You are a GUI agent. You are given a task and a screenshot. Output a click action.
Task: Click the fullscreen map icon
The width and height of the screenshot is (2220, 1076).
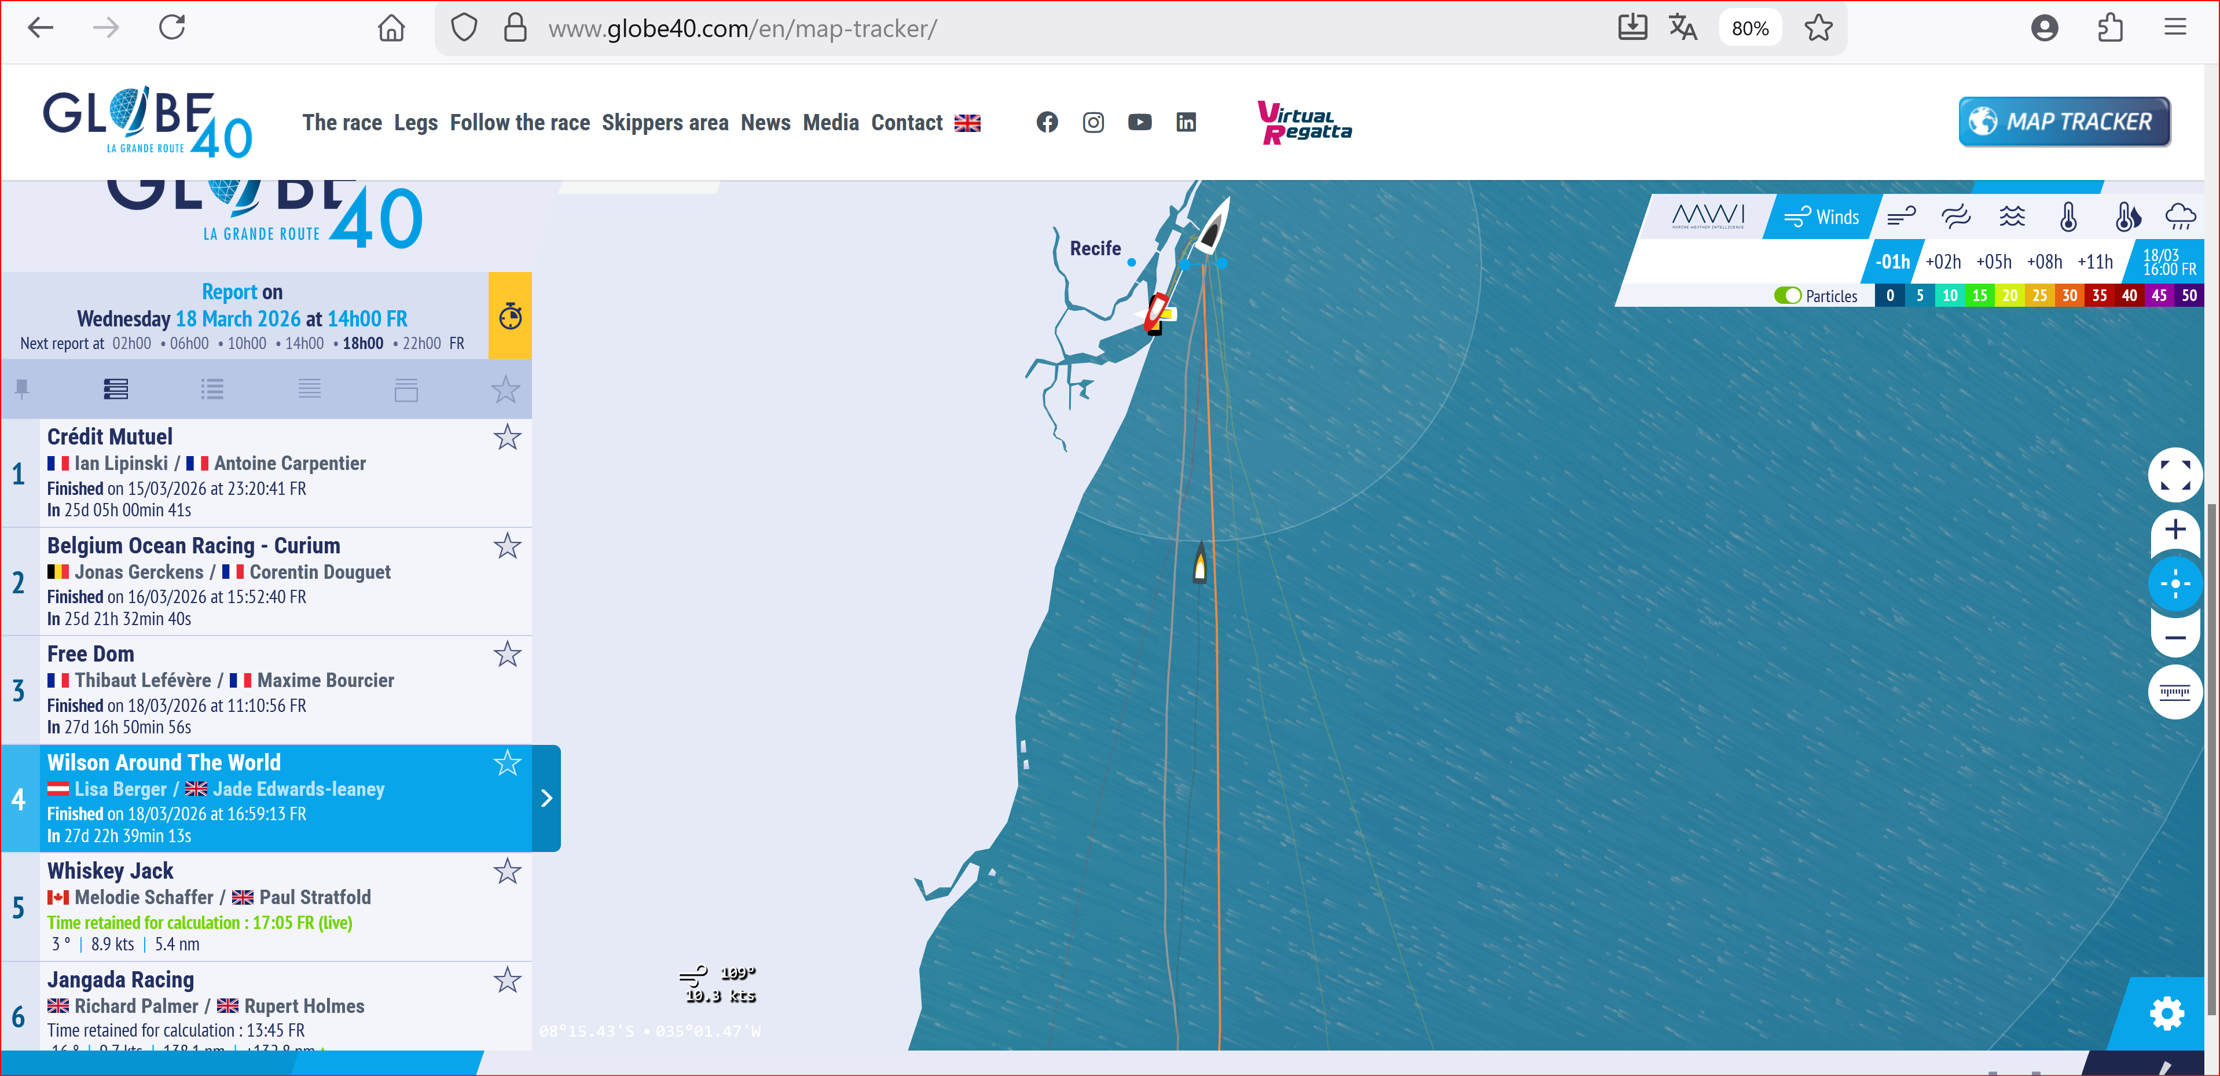point(2174,475)
